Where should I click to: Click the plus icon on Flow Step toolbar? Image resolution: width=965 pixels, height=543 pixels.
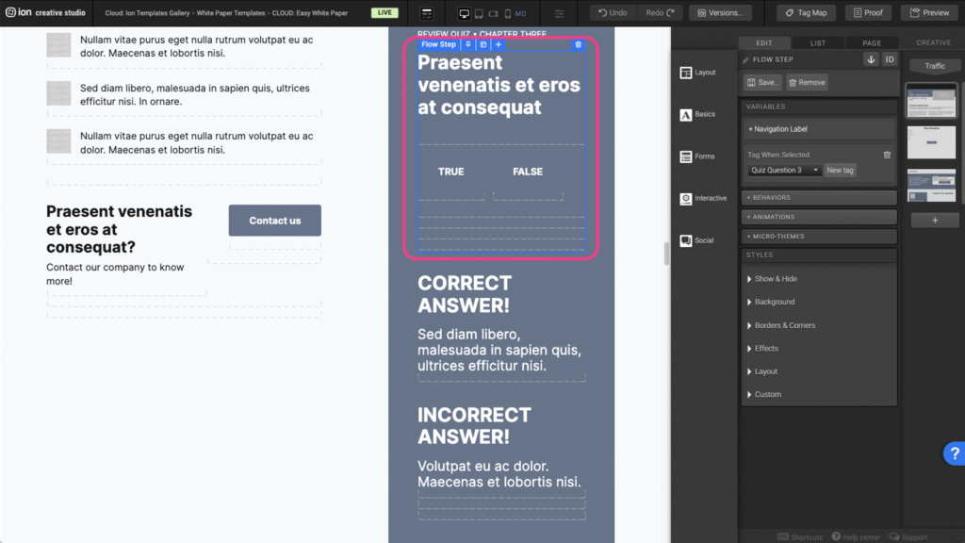499,44
